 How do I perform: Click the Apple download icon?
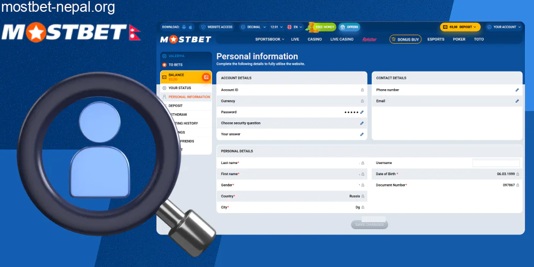coord(191,27)
